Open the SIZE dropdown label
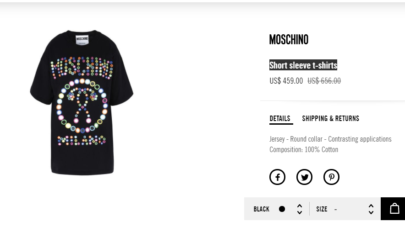405x227 pixels. [322, 209]
